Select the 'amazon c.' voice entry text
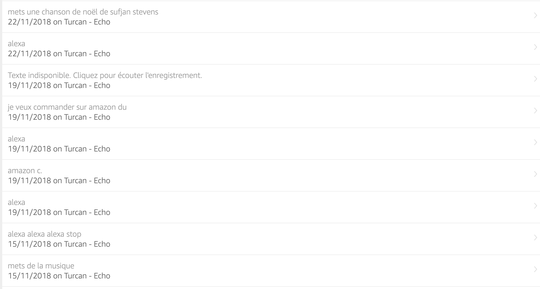The image size is (540, 289). coord(25,171)
